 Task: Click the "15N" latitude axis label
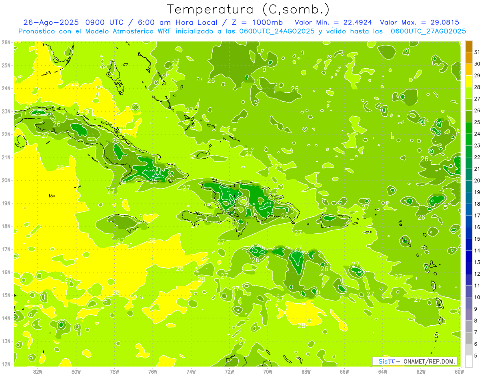tap(6, 295)
